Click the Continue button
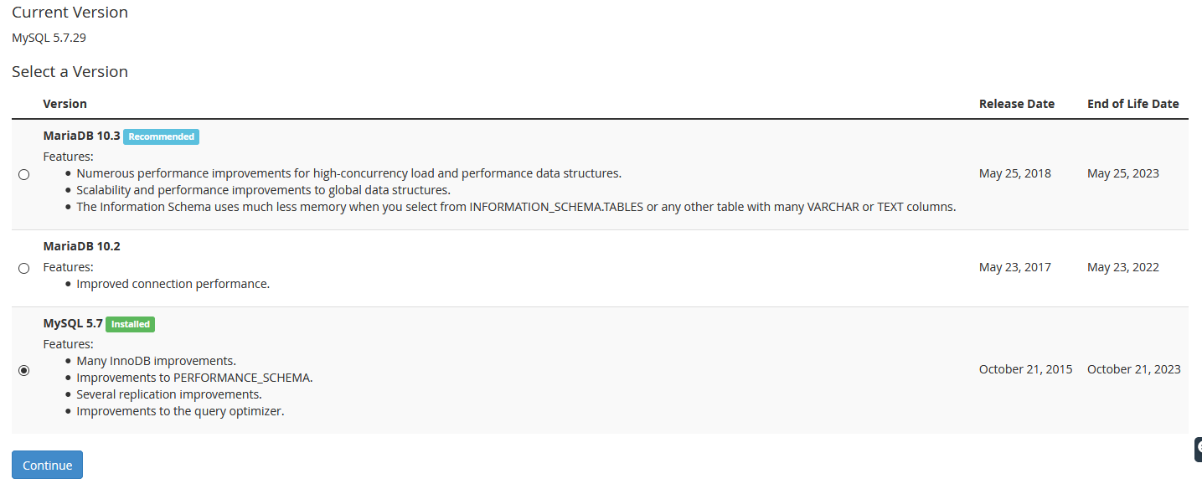The height and width of the screenshot is (489, 1202). [47, 466]
